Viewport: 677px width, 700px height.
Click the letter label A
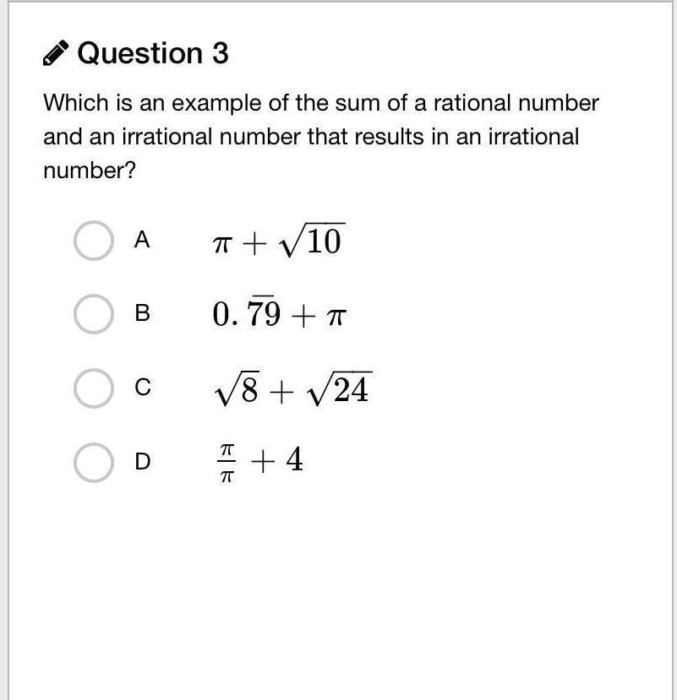(x=142, y=241)
